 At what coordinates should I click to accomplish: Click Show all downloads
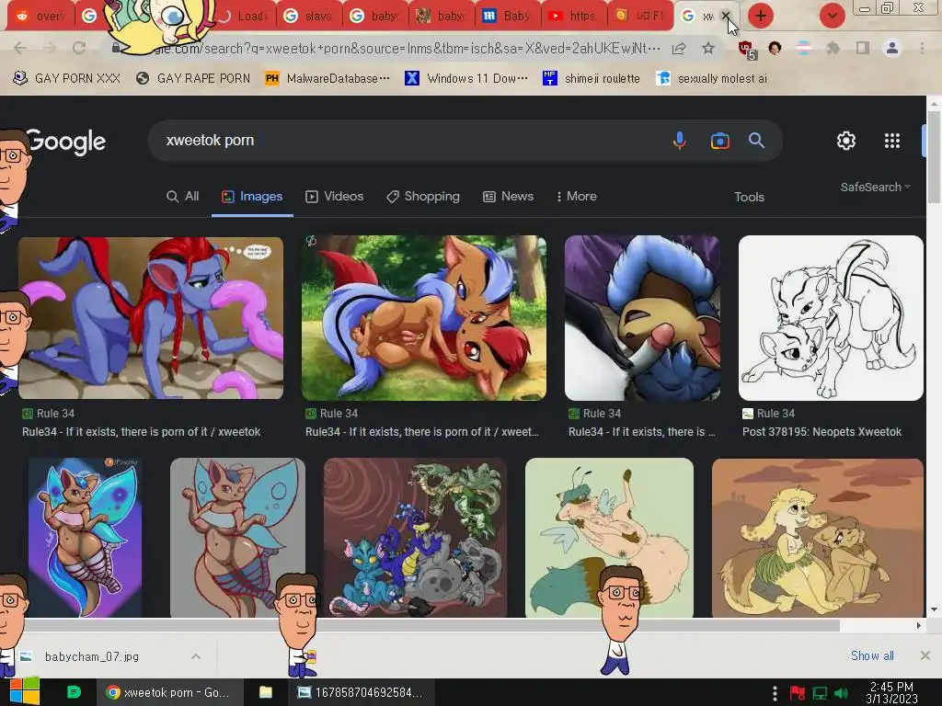(872, 655)
